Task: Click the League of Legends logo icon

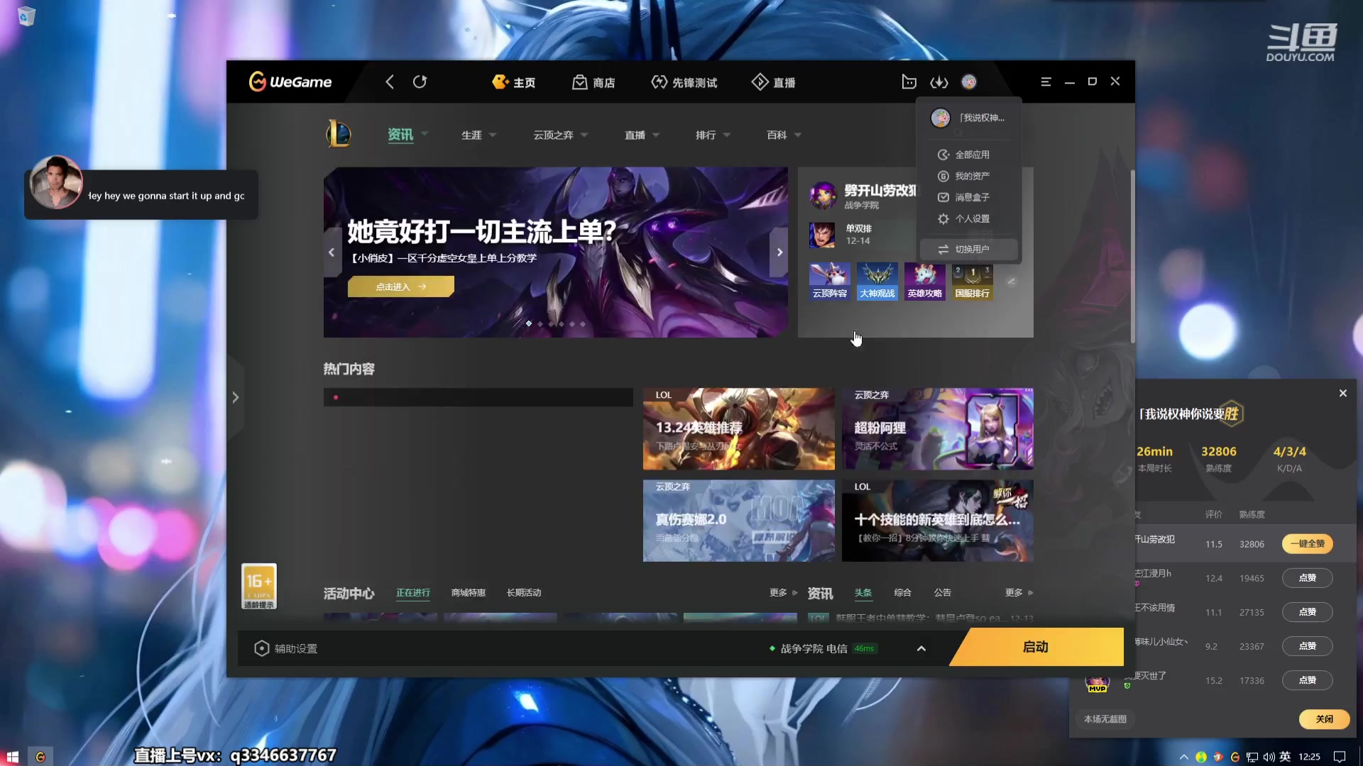Action: point(339,133)
